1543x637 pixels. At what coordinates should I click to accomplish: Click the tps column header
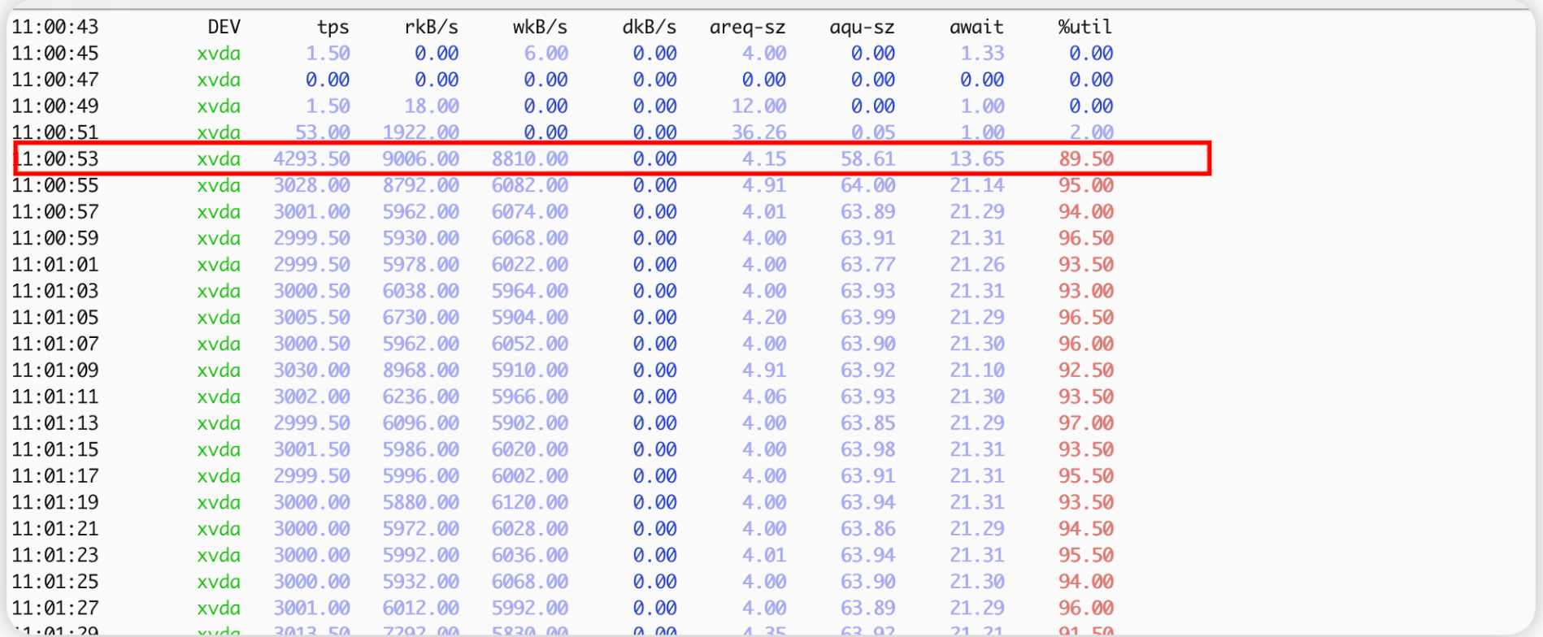pos(333,27)
